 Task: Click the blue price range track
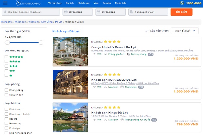[x=24, y=42]
